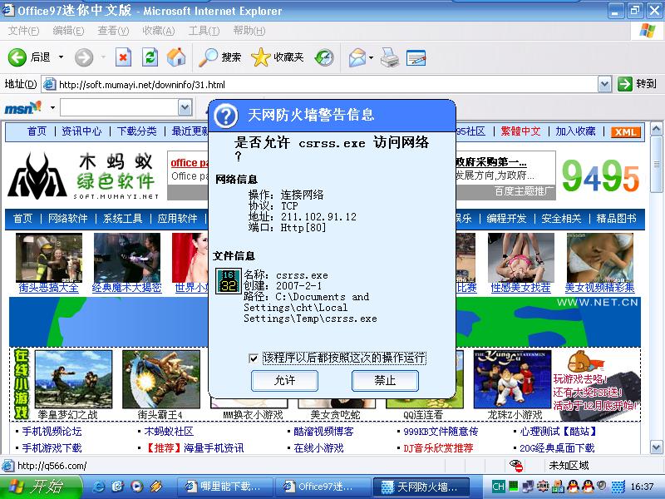Screen dimensions: 665x499
Task: Open Edit page icon in toolbar
Action: click(416, 57)
